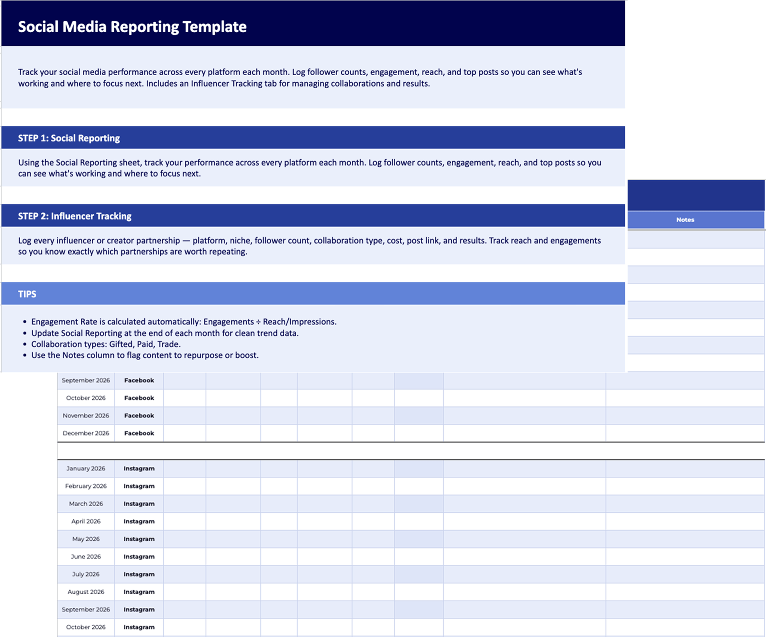Select the Social Media Reporting Template title
The height and width of the screenshot is (637, 766).
[132, 26]
